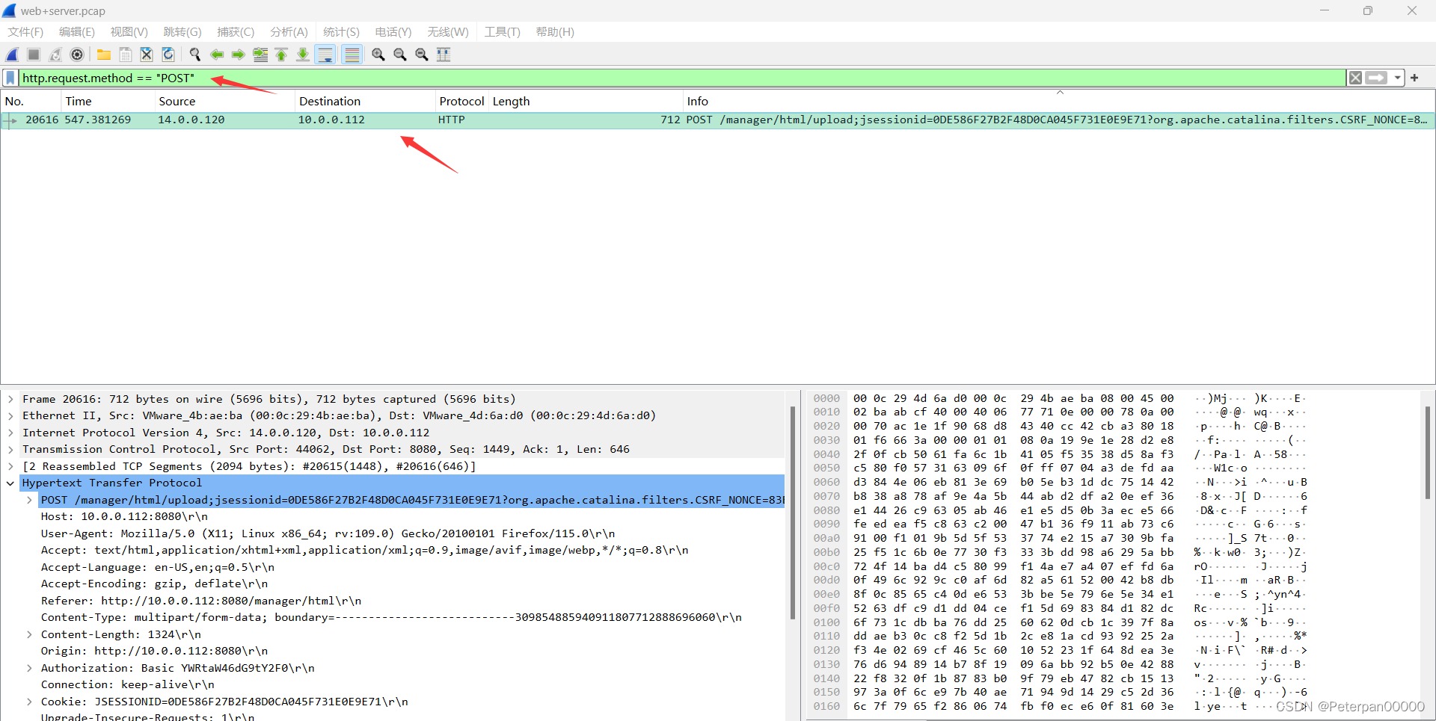The image size is (1436, 721).
Task: Reload this capture file with the refresh icon
Action: pos(168,54)
